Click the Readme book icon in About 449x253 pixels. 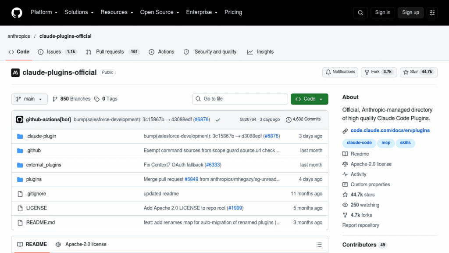[345, 154]
